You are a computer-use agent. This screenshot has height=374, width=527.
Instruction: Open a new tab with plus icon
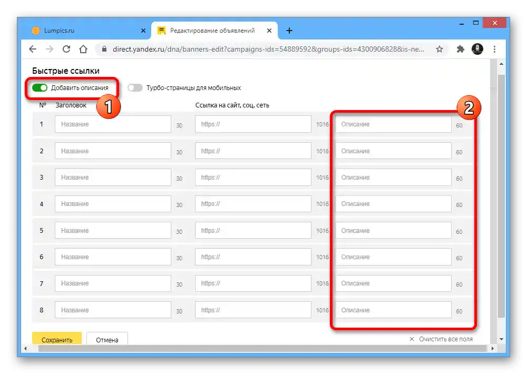[289, 31]
